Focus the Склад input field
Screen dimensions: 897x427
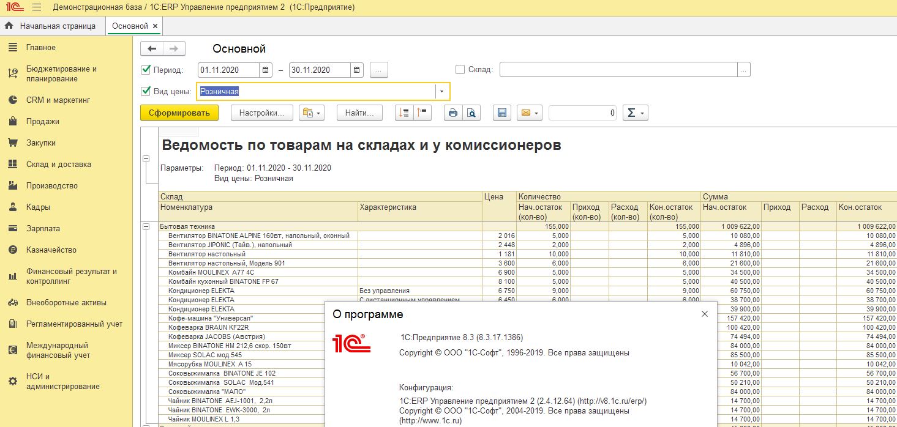pos(618,70)
